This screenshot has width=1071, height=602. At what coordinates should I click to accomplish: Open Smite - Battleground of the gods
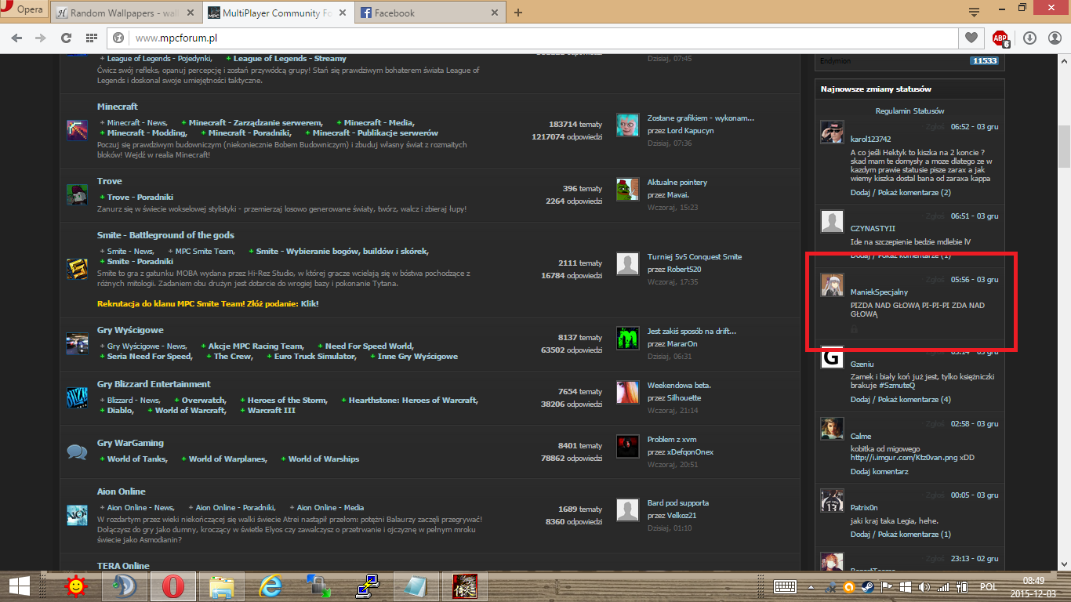pyautogui.click(x=165, y=235)
